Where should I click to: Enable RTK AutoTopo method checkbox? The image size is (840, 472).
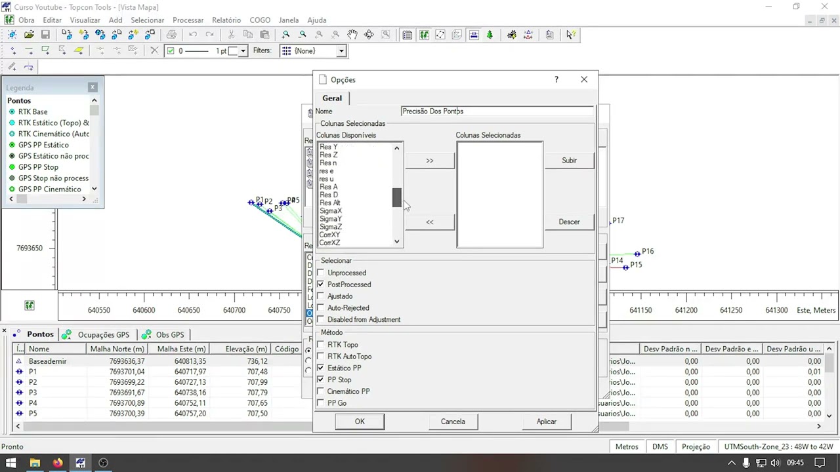321,357
